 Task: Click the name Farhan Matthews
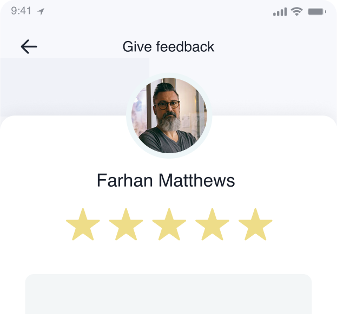coord(166,181)
